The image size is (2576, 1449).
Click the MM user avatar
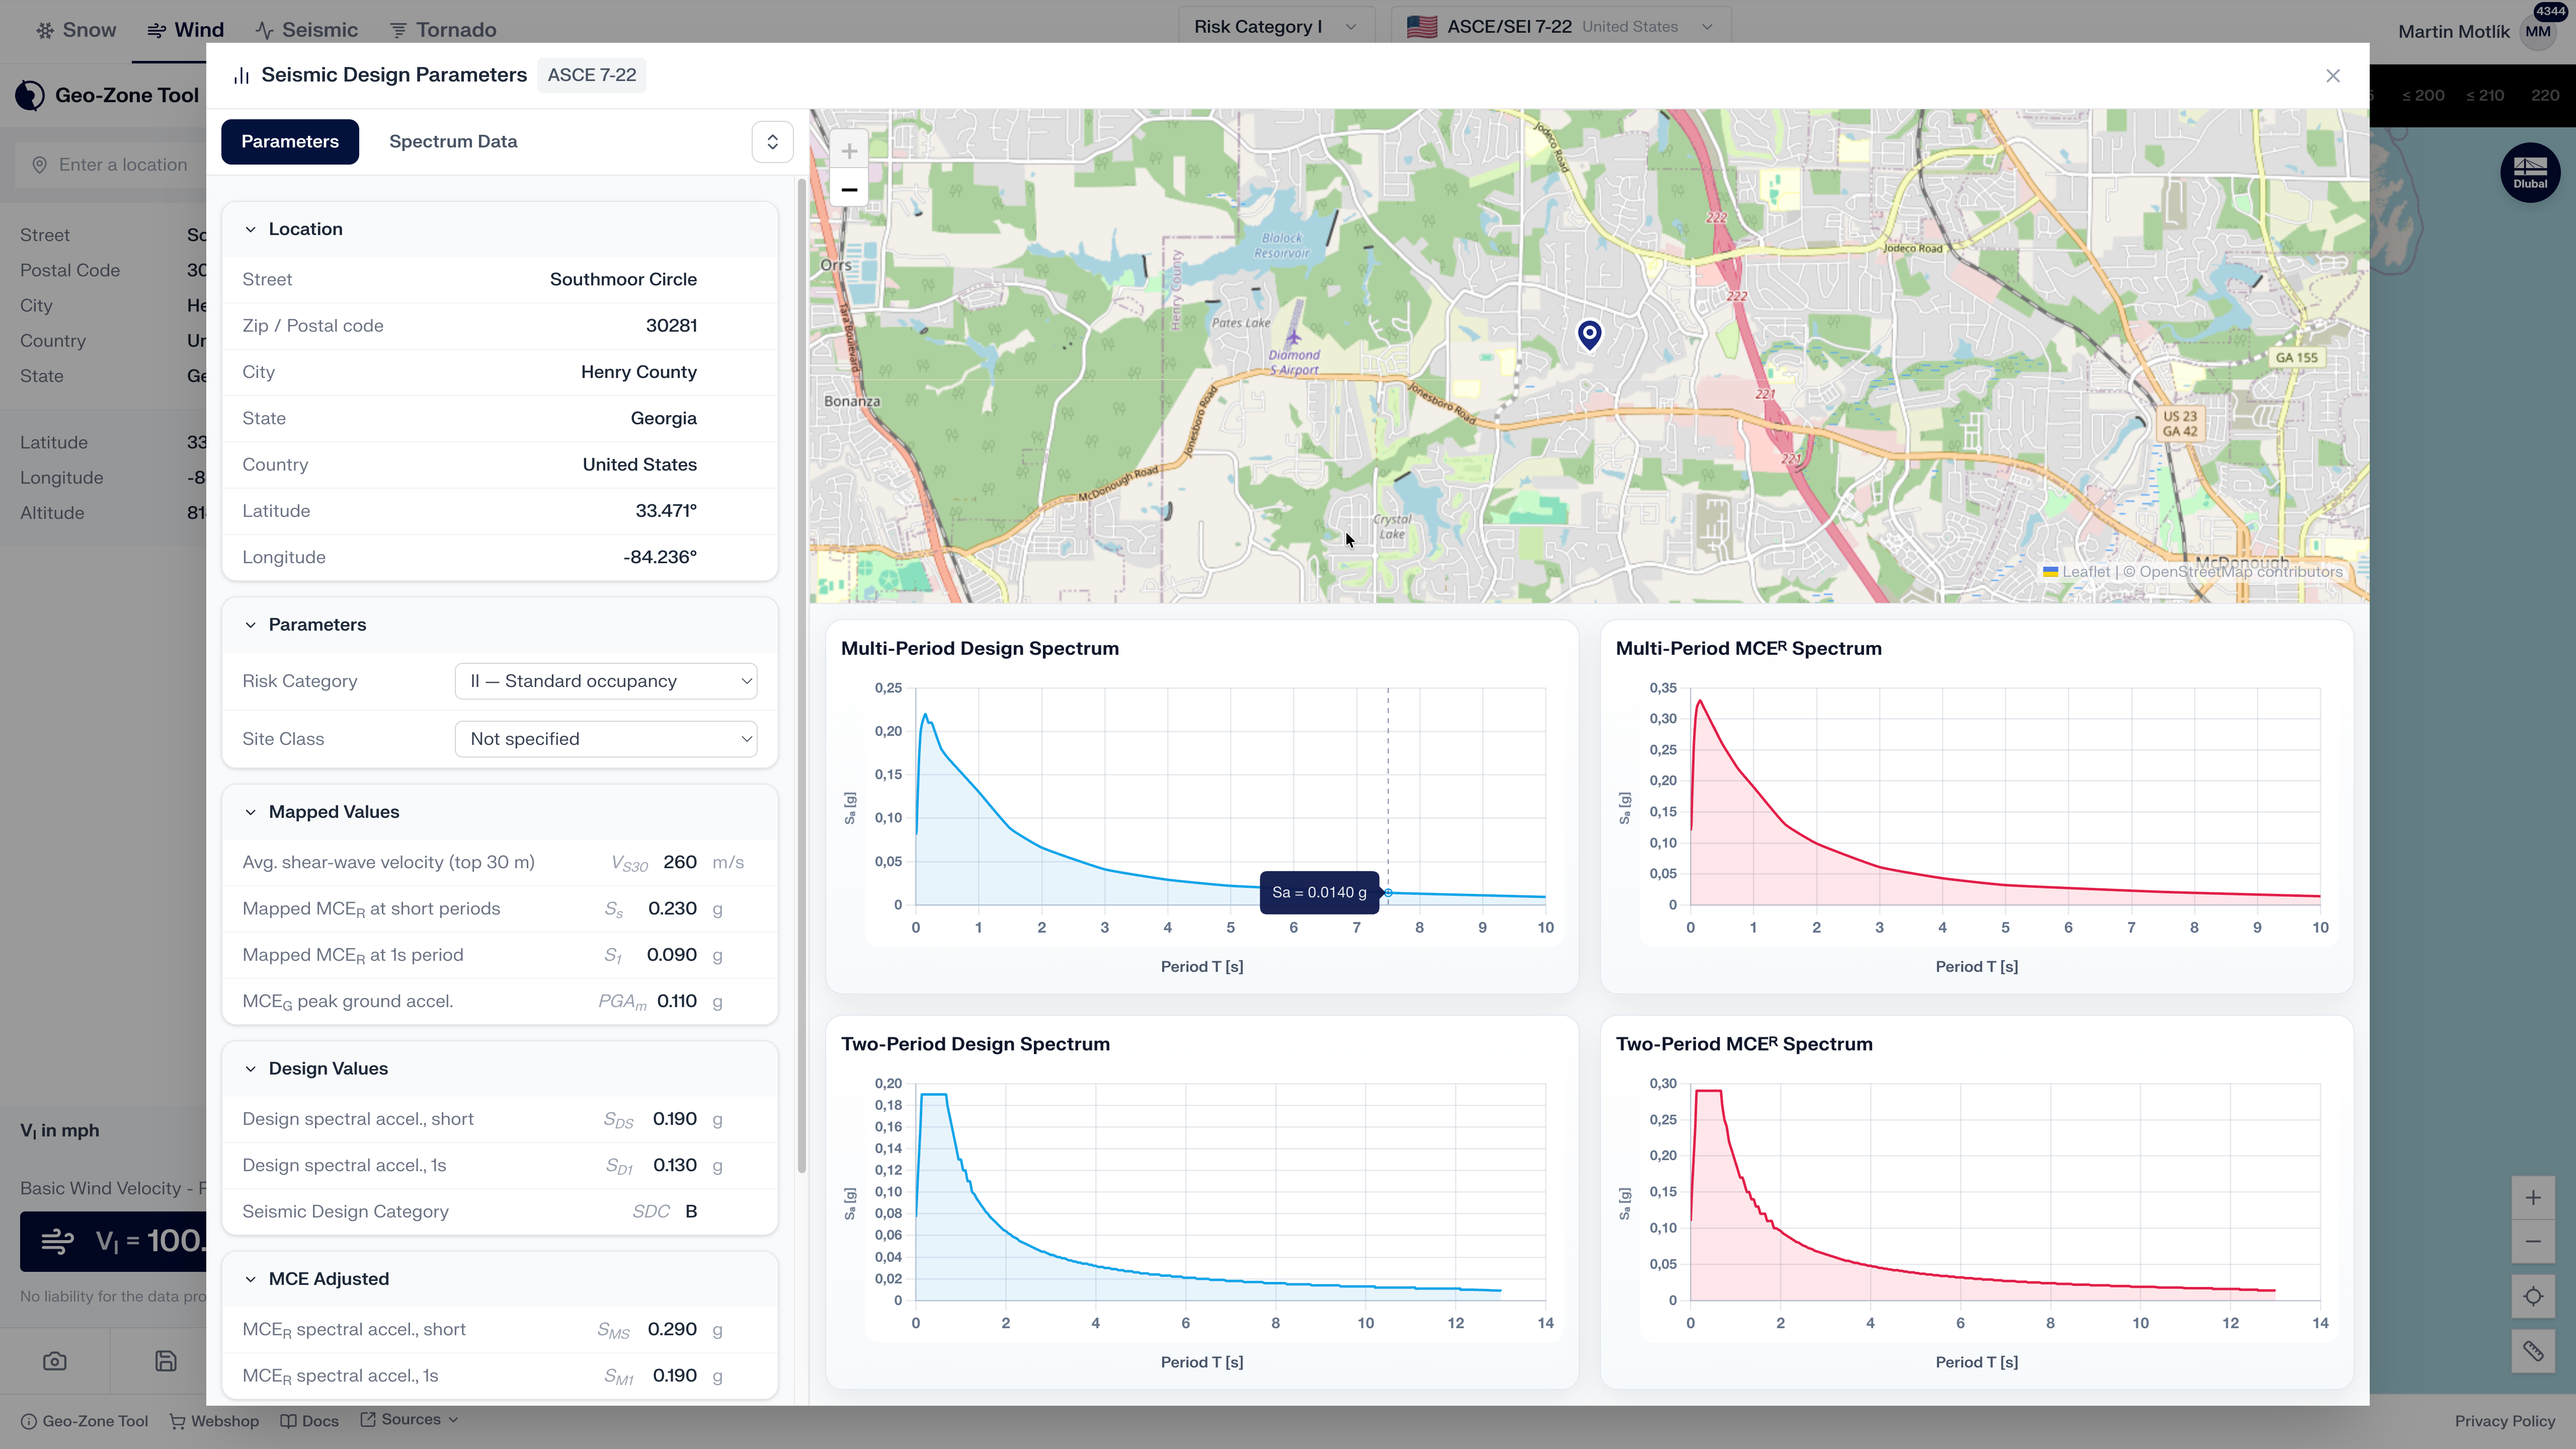click(2538, 31)
